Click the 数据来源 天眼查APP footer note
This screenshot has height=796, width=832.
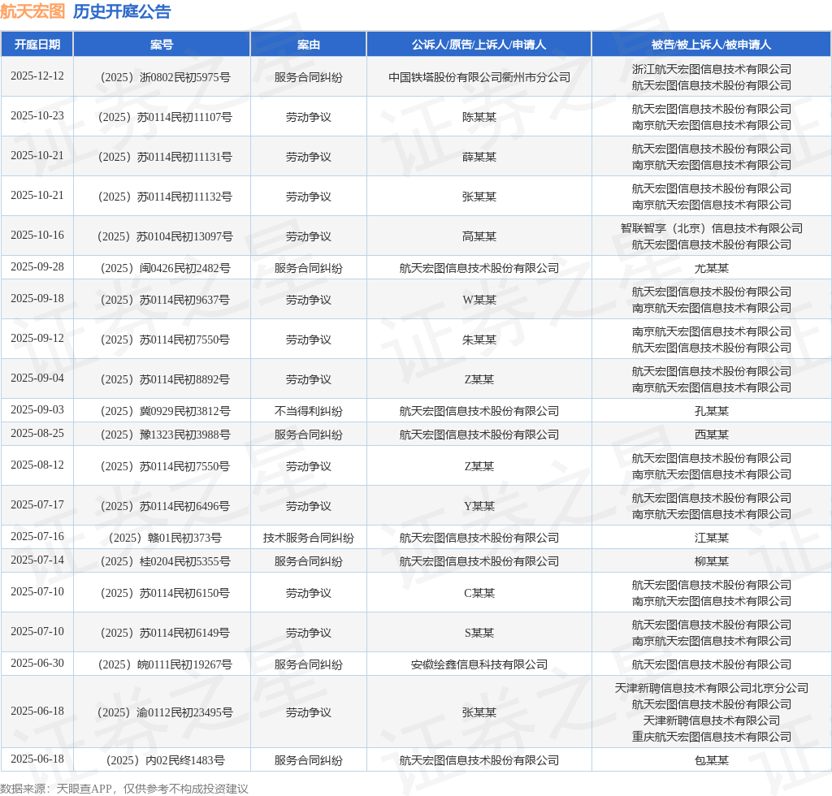[124, 789]
